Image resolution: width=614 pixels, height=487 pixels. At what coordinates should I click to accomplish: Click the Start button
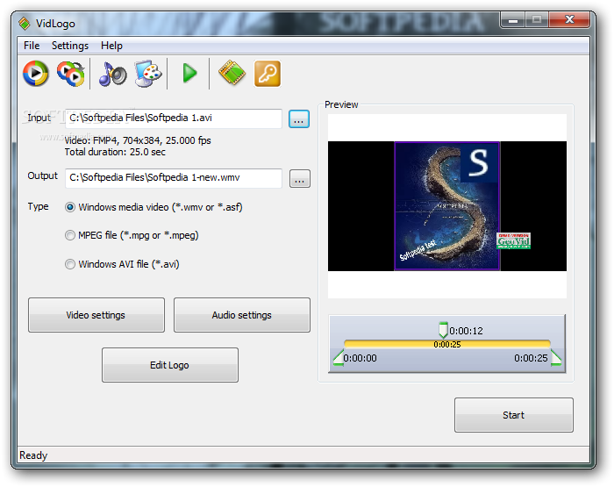[514, 415]
